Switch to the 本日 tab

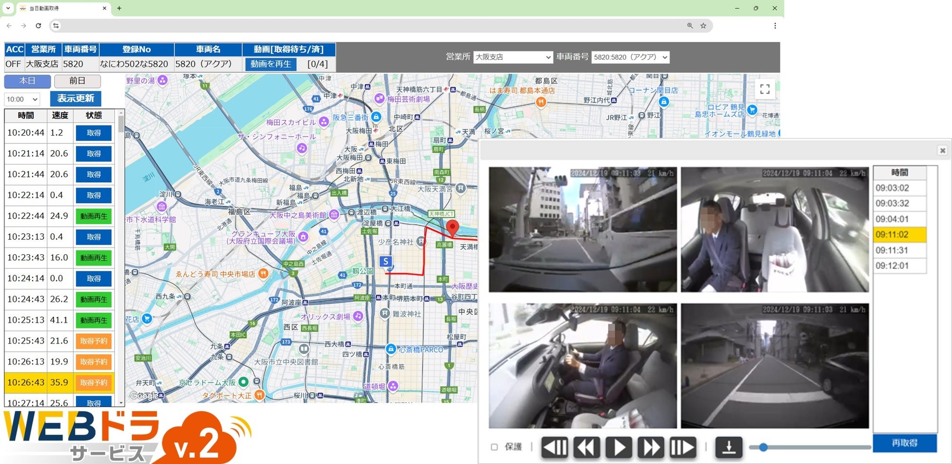[x=27, y=81]
